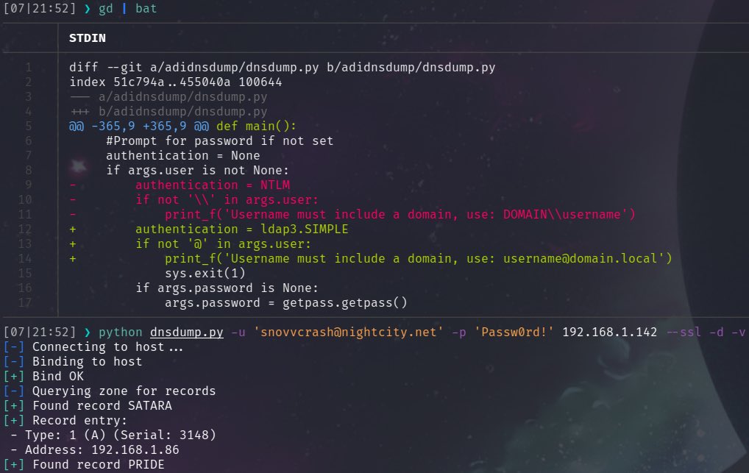
Task: Click the timestamp on the python command line
Action: coord(39,332)
